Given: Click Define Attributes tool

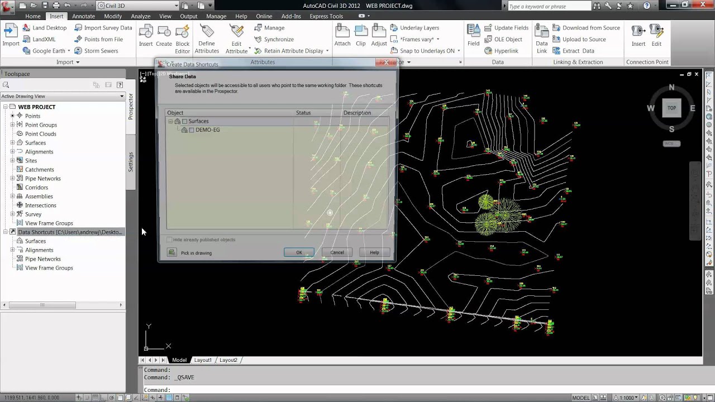Looking at the screenshot, I should (207, 39).
